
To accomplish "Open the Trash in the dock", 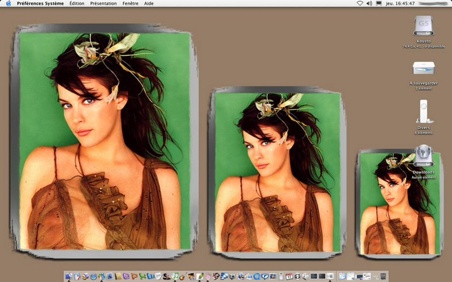I will (383, 276).
